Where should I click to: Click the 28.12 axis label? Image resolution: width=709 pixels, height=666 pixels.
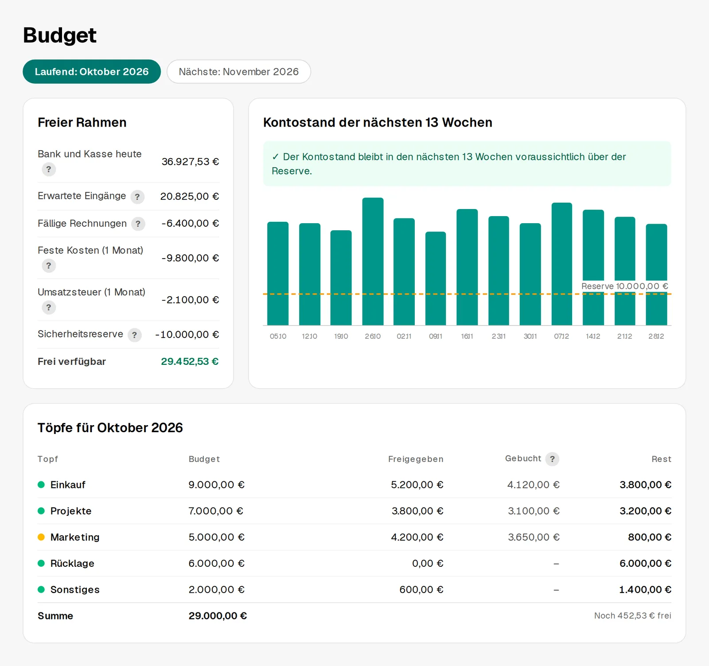(656, 337)
